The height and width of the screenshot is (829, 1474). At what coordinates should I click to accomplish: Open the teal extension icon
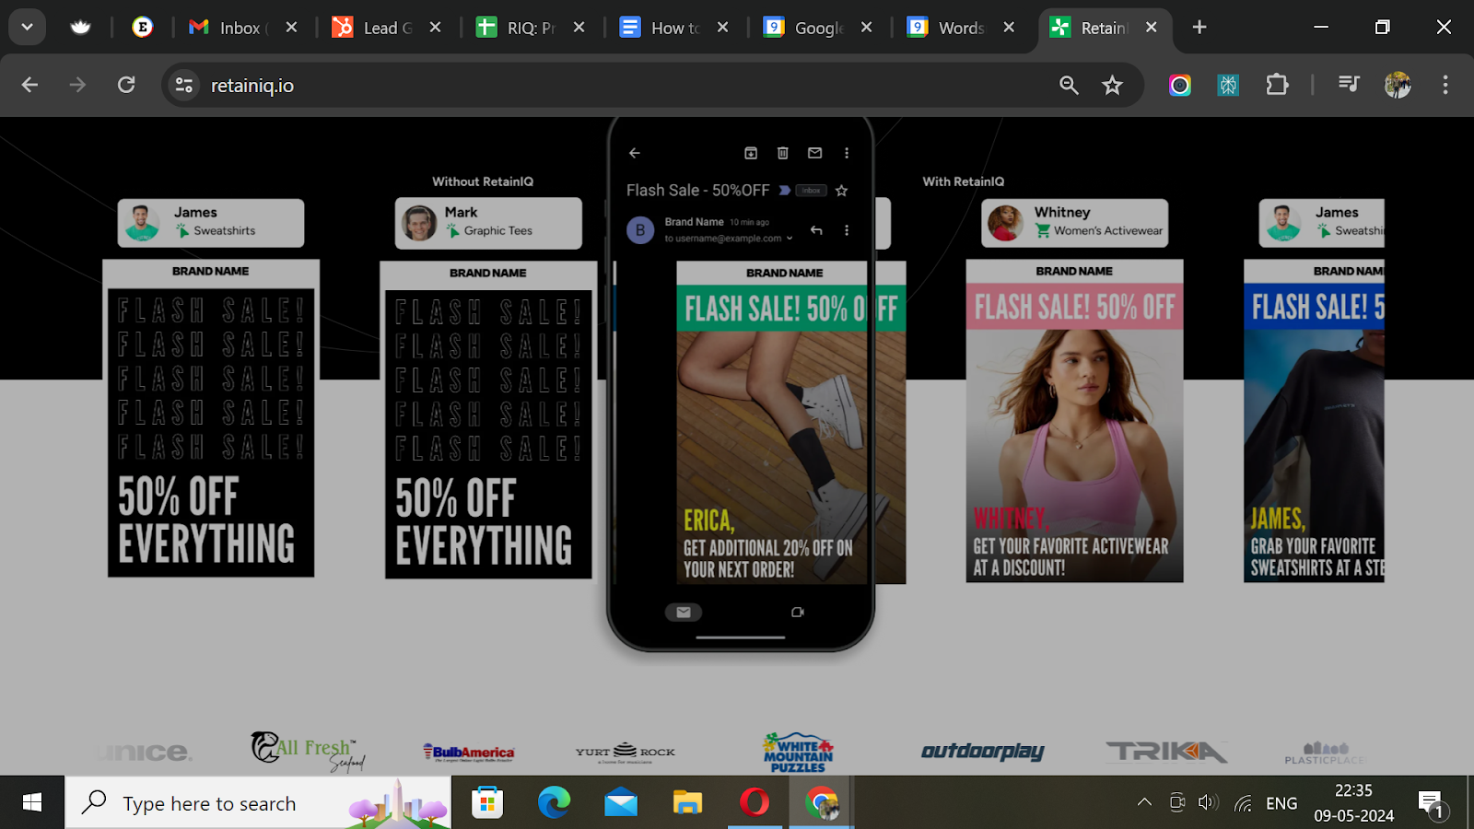(1228, 86)
